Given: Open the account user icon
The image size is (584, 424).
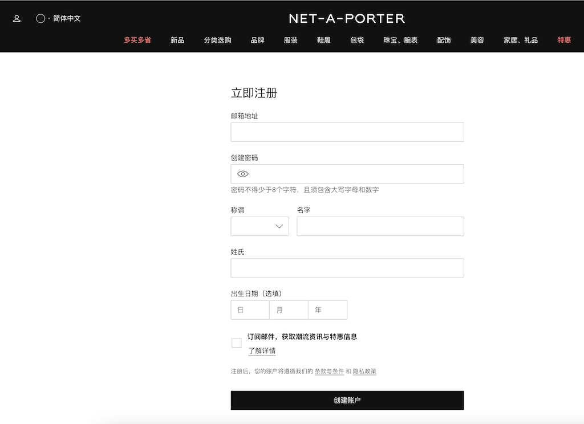Looking at the screenshot, I should (17, 19).
